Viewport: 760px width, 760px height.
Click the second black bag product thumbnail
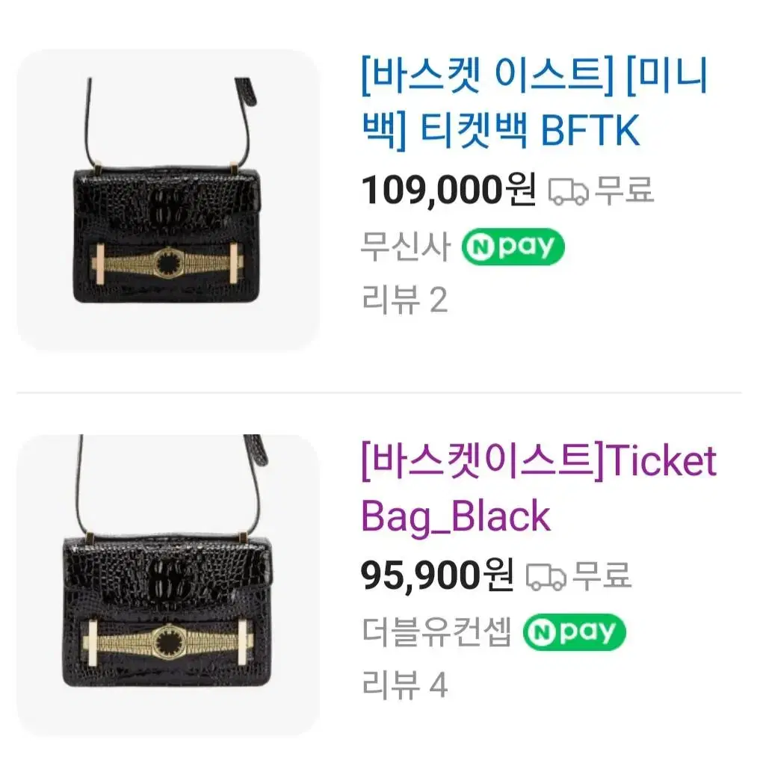(x=168, y=585)
